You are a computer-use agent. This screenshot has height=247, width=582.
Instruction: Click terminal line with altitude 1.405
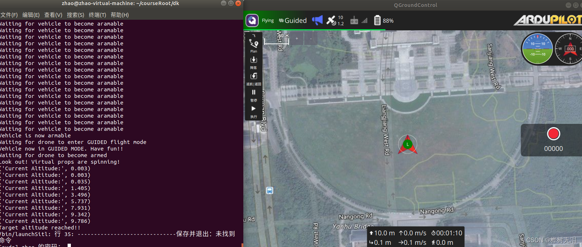tap(45, 188)
